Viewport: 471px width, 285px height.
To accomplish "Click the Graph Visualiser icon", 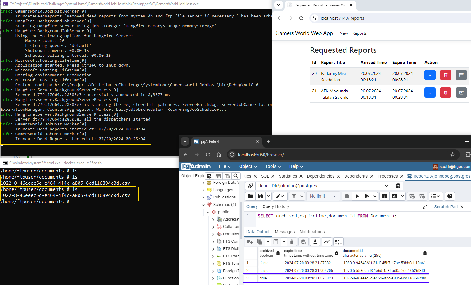I will pyautogui.click(x=327, y=242).
